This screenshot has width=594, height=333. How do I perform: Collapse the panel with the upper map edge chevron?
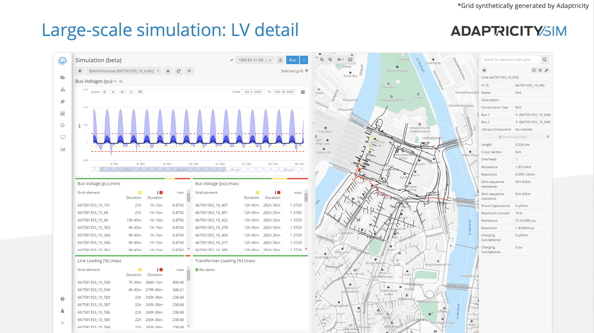point(313,123)
